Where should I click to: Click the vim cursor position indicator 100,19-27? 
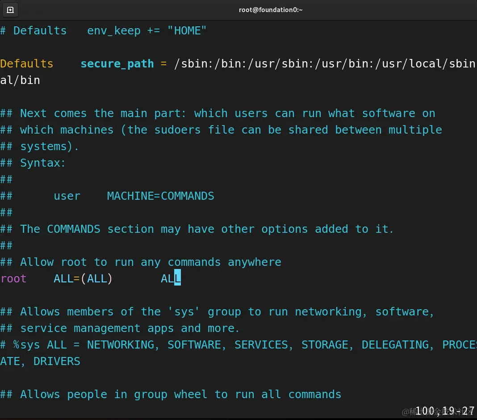click(445, 411)
